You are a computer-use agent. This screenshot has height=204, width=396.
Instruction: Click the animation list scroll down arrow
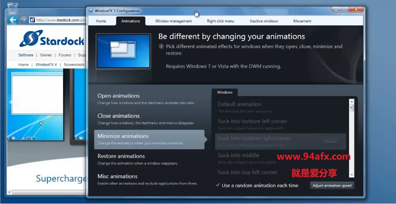click(x=352, y=175)
